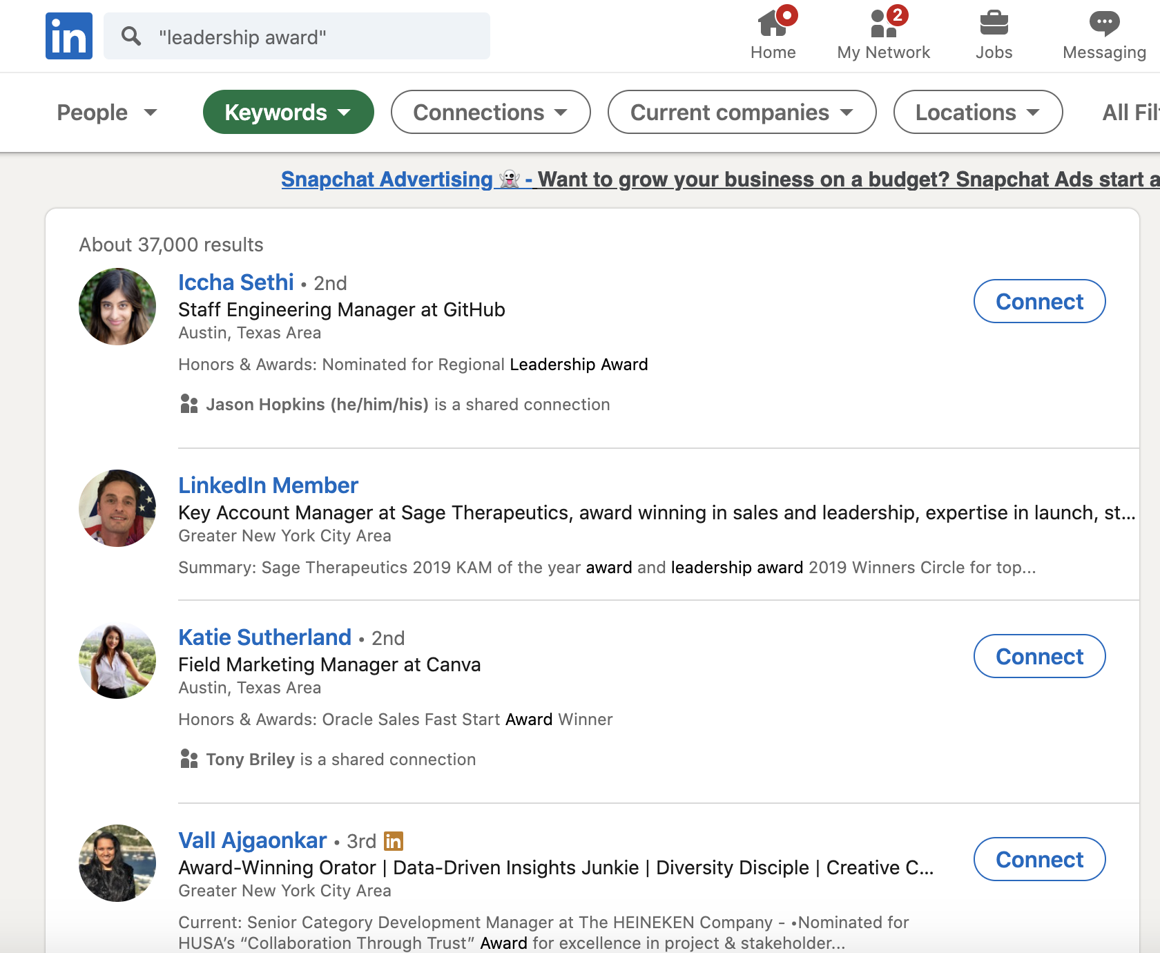Click the shared connection icon by Tony Briley

(188, 759)
